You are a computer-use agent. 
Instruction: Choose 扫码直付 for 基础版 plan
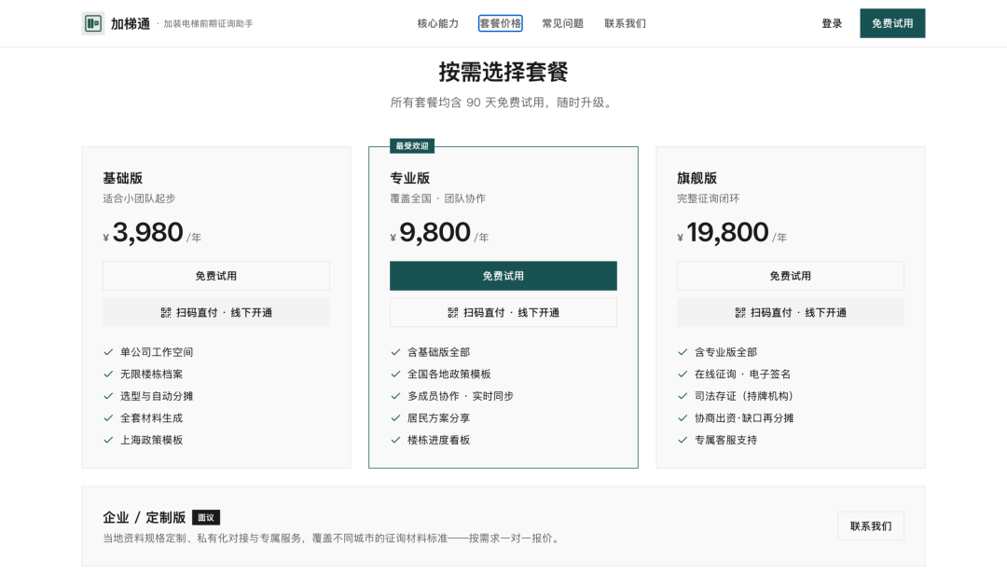click(215, 312)
